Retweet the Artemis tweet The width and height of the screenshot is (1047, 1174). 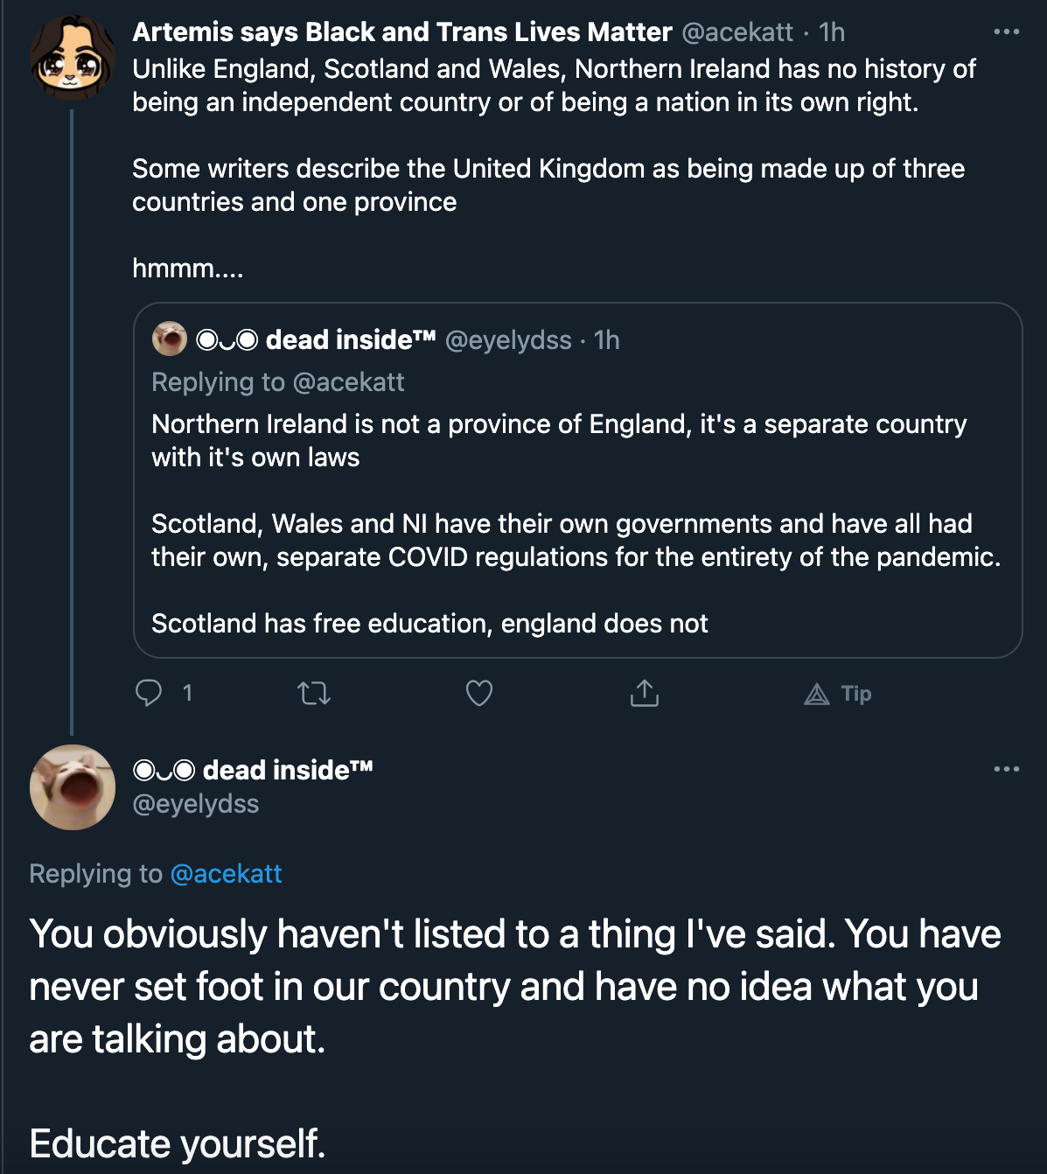(x=314, y=694)
